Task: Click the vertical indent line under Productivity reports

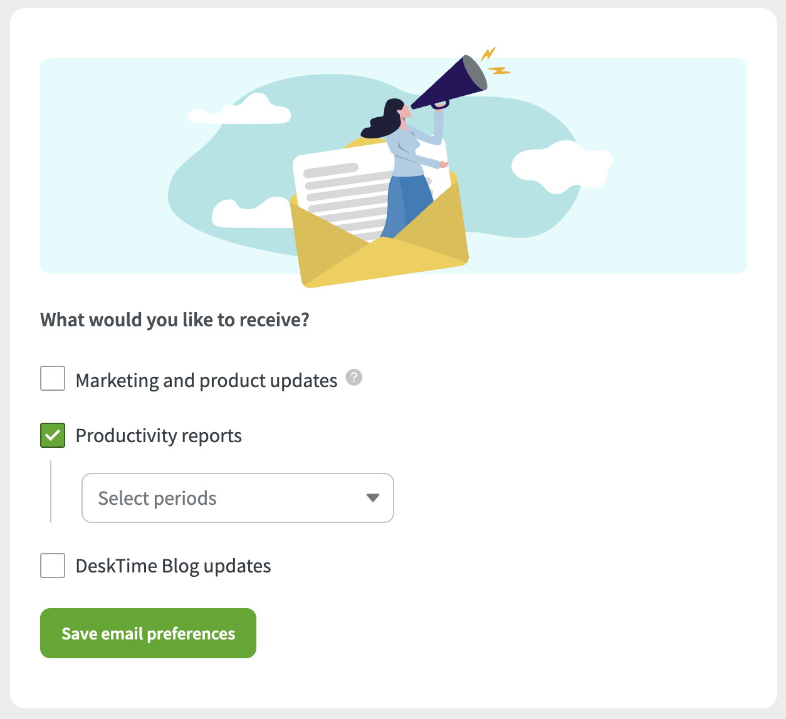Action: coord(51,492)
